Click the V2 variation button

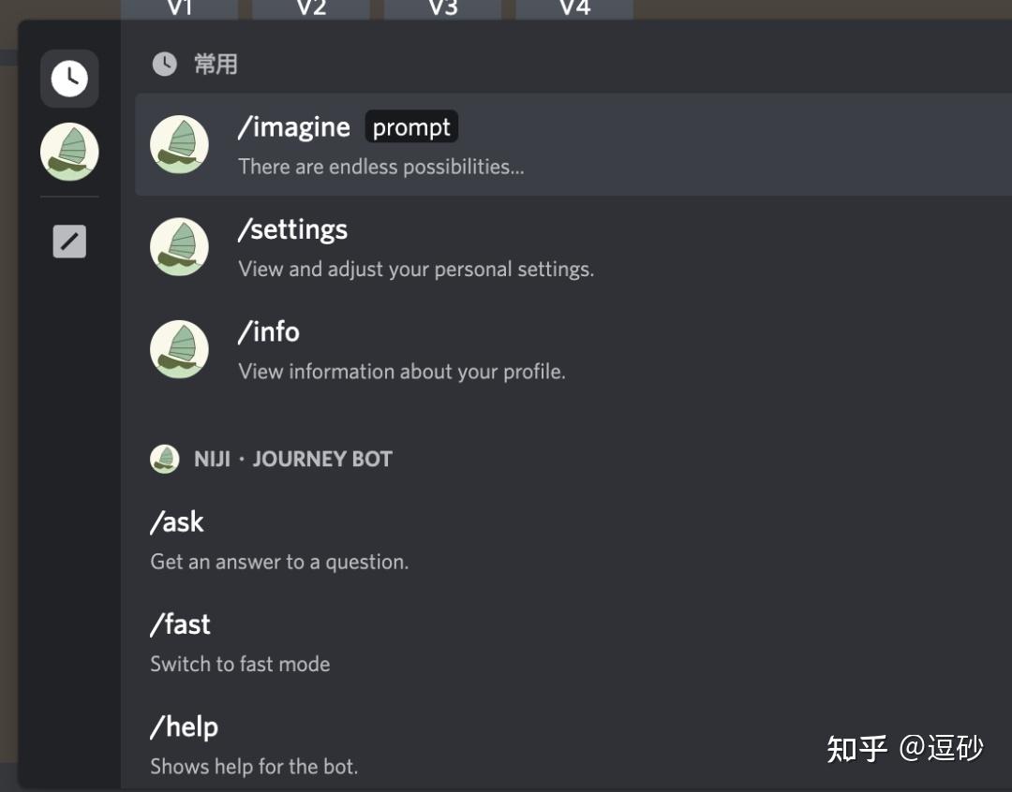[x=311, y=7]
